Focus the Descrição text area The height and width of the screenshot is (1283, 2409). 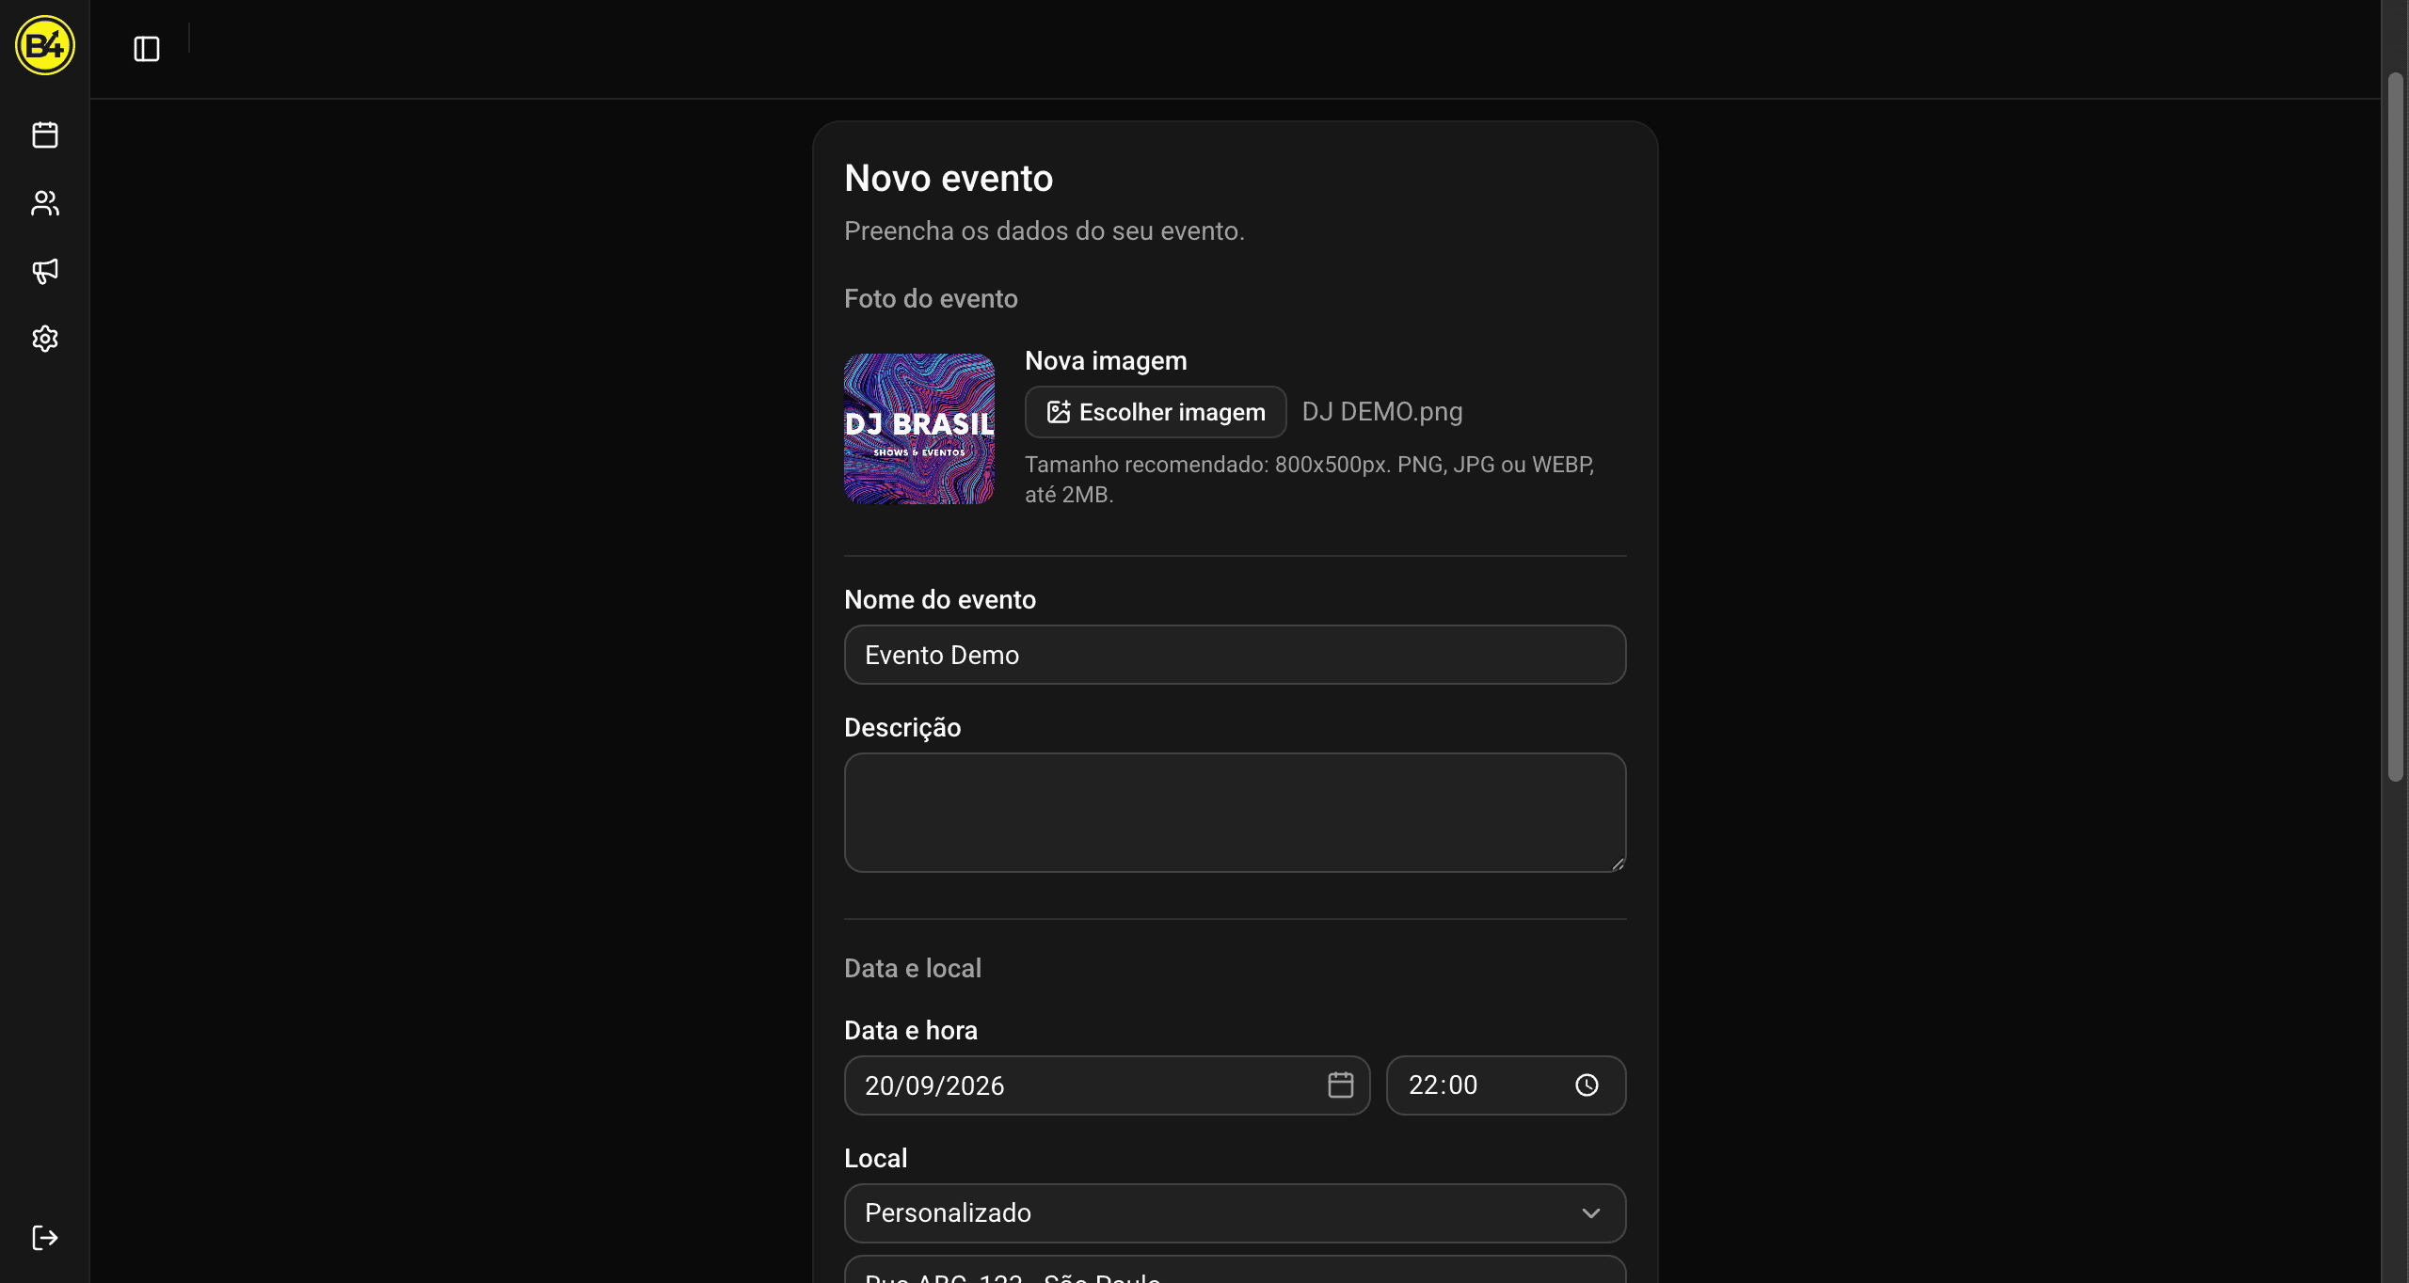1235,813
